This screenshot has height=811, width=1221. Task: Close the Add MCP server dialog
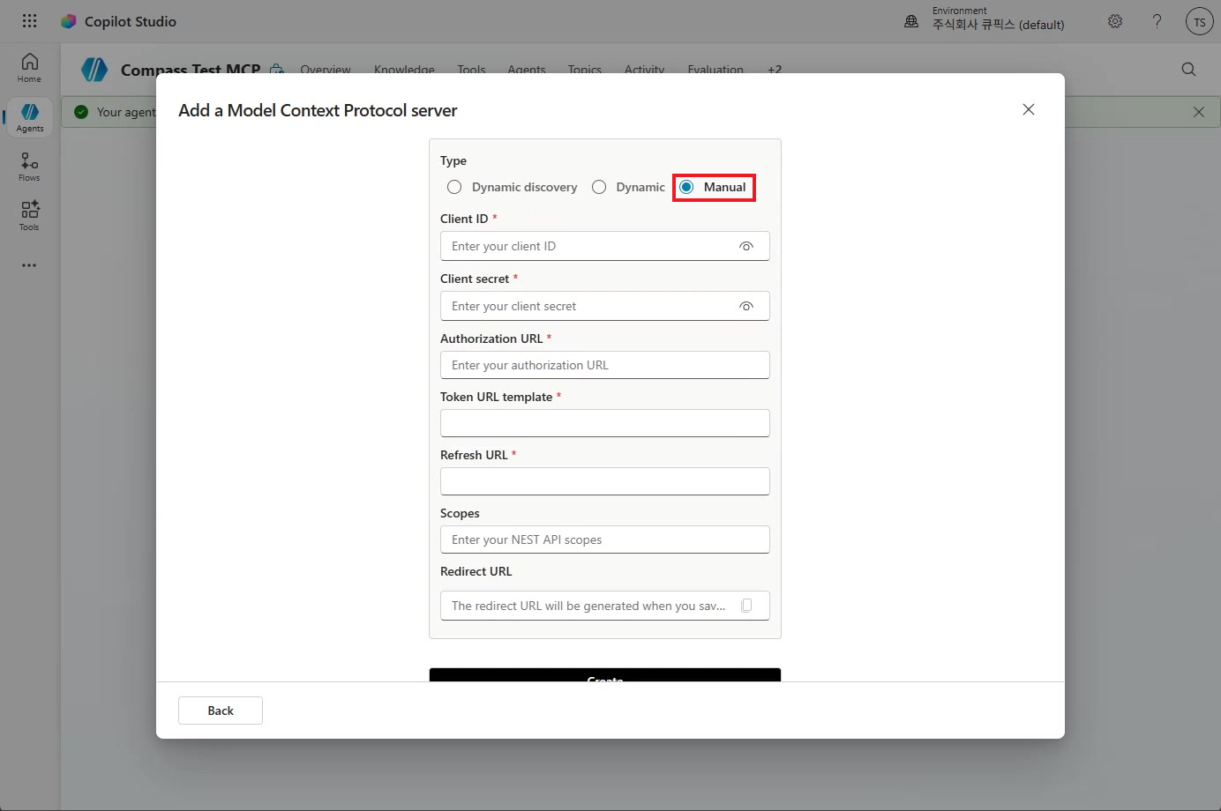tap(1029, 109)
